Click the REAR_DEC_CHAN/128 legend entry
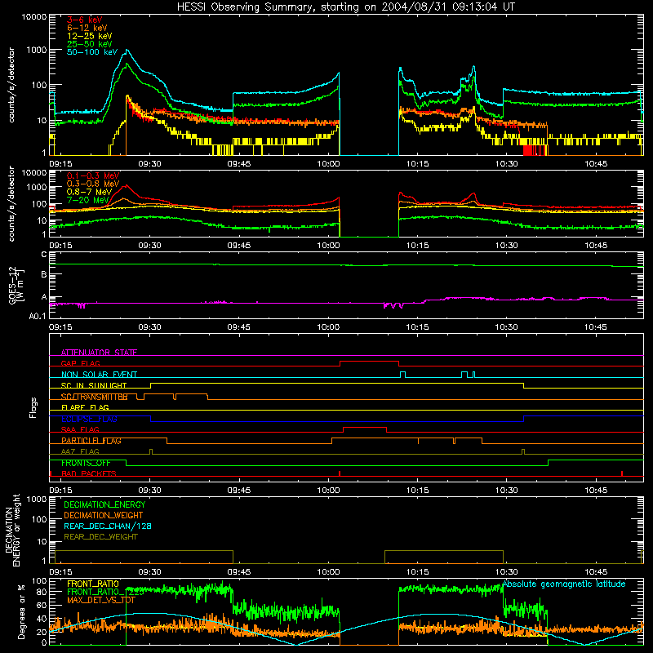The image size is (653, 653). [108, 526]
